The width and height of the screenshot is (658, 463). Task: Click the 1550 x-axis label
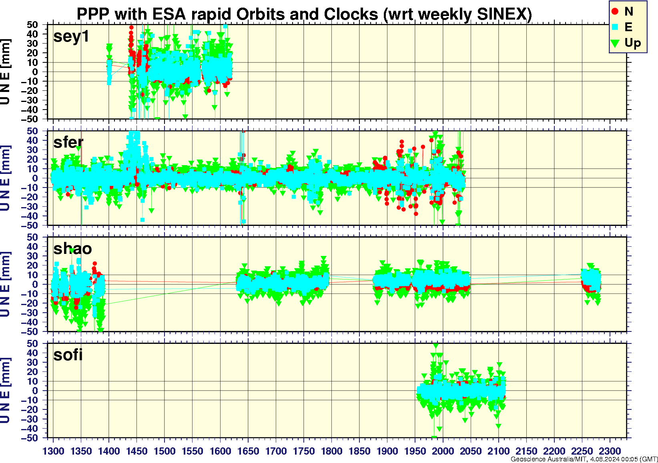[x=193, y=451]
